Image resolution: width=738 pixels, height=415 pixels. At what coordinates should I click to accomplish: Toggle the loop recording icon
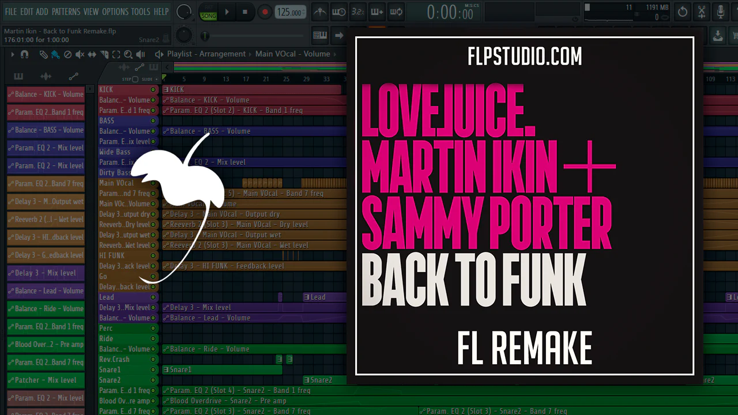click(396, 12)
